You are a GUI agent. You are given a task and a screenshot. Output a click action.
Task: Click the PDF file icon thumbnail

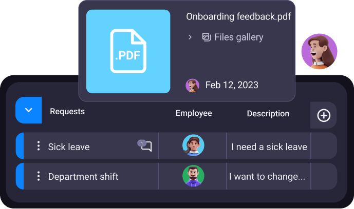point(128,51)
